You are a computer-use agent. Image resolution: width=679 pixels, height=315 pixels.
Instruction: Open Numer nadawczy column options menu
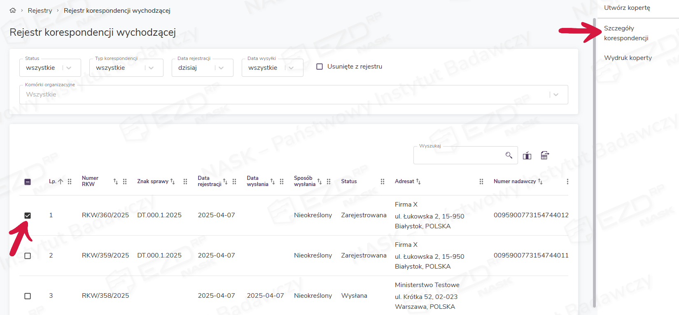[567, 182]
